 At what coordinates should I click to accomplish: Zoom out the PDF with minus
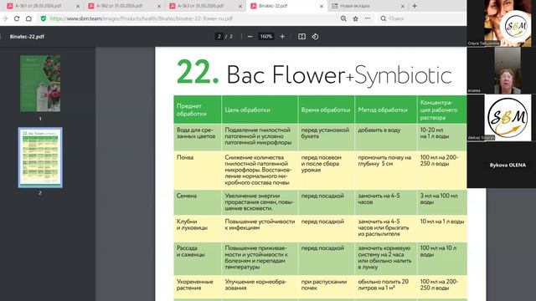click(250, 37)
